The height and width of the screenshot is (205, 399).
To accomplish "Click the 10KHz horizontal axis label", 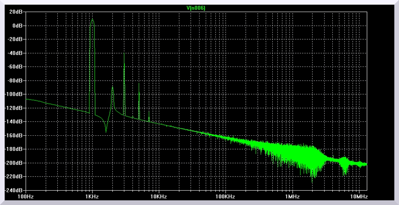I will [159, 196].
